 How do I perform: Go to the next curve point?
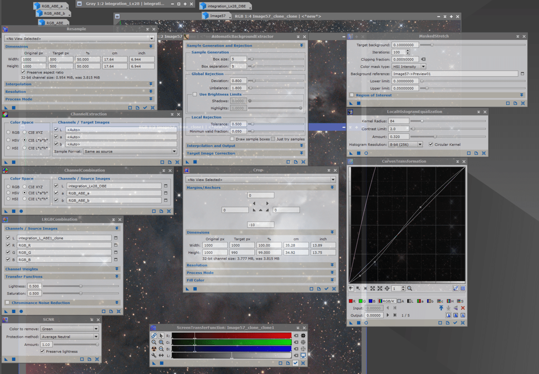[388, 315]
